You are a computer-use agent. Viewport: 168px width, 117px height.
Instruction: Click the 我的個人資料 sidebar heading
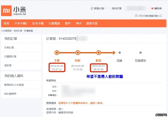pyautogui.click(x=14, y=76)
